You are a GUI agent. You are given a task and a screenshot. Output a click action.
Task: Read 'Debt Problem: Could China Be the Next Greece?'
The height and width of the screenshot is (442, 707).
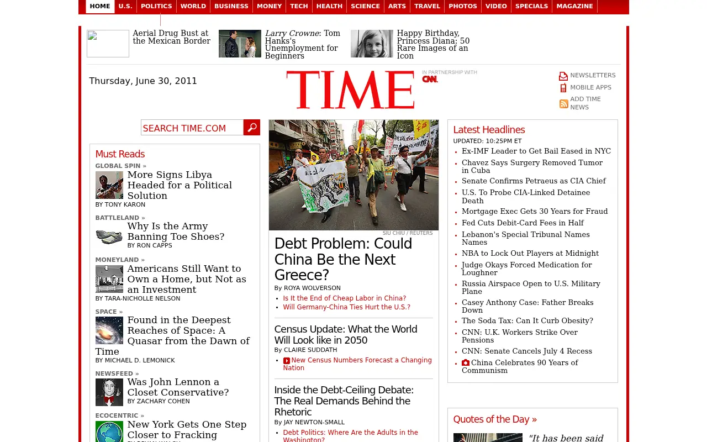343,259
